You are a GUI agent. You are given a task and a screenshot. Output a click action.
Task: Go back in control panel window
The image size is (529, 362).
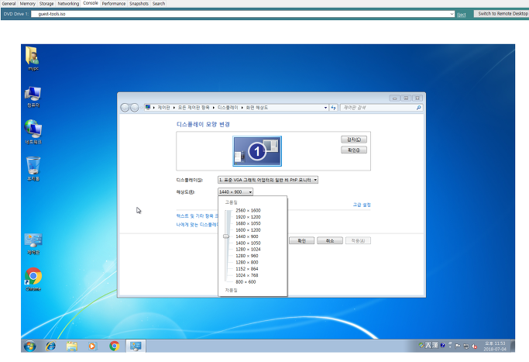coord(125,108)
